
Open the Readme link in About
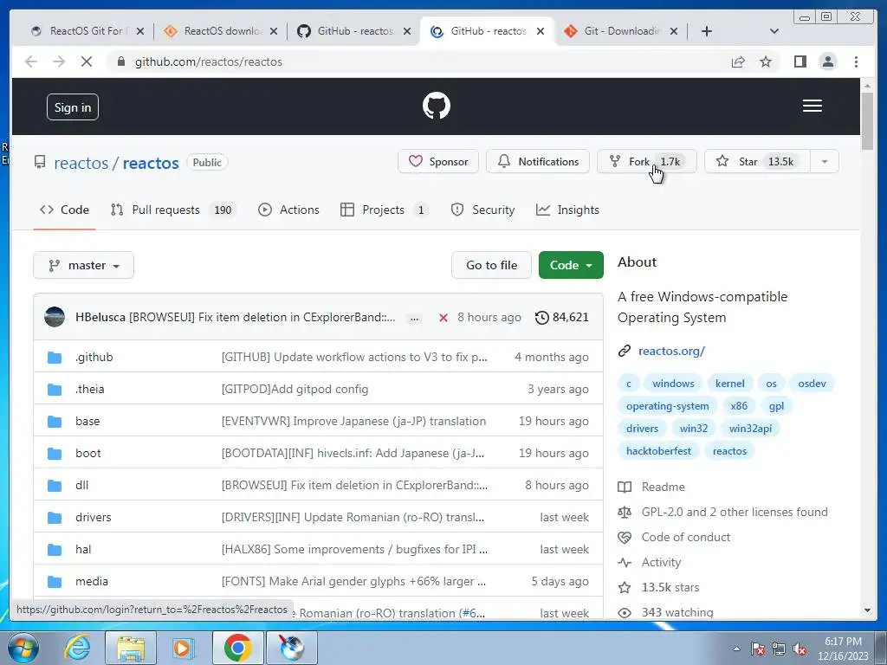pos(663,487)
